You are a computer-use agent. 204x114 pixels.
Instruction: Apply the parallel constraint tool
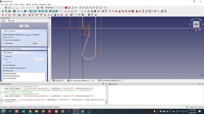tap(116, 11)
